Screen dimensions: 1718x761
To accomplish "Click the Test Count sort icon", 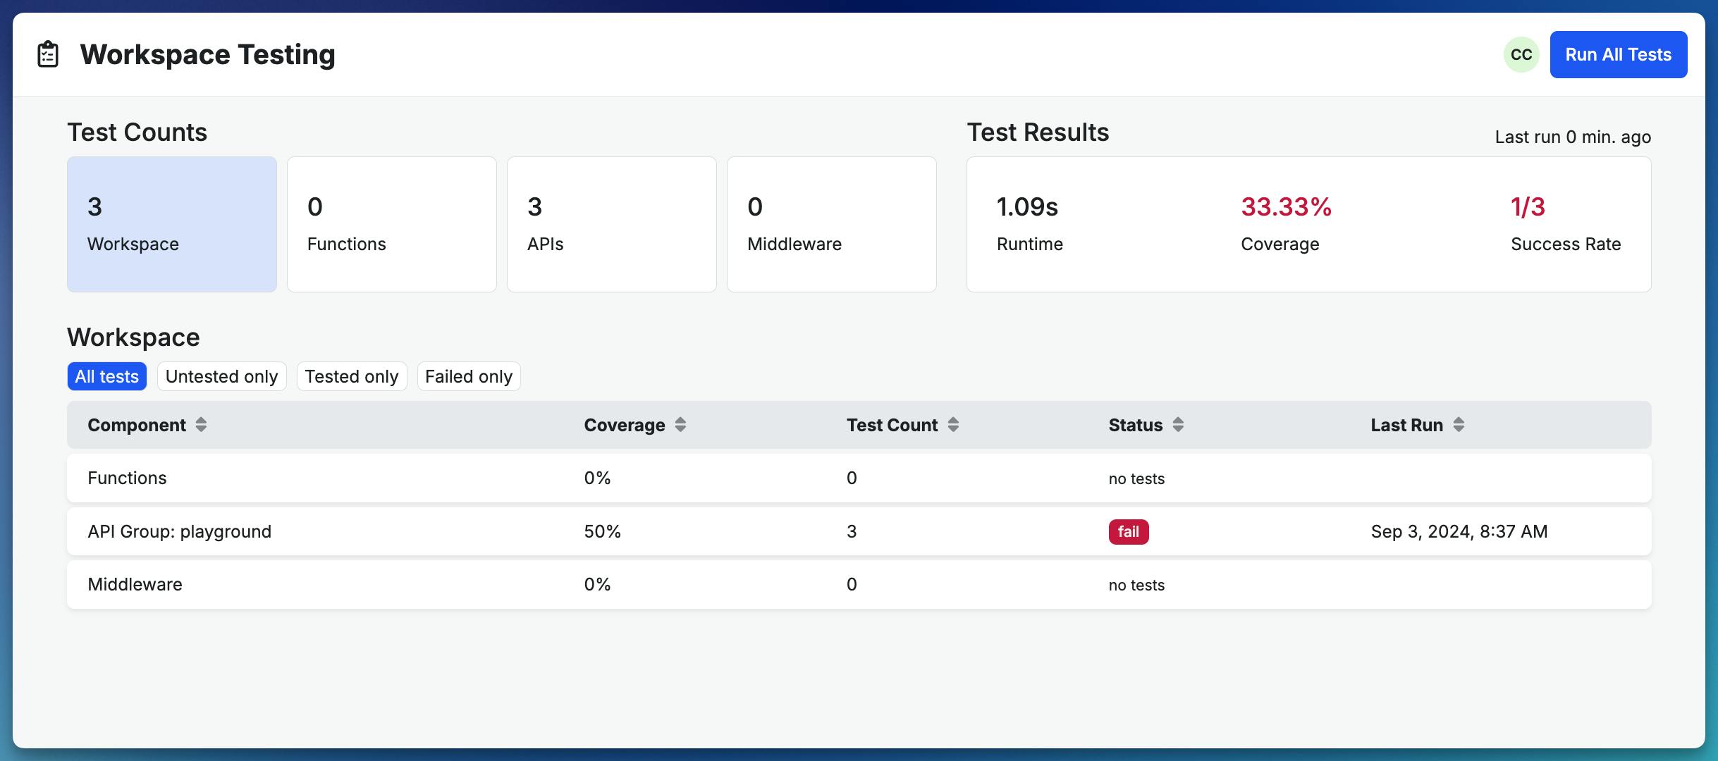I will pyautogui.click(x=953, y=425).
